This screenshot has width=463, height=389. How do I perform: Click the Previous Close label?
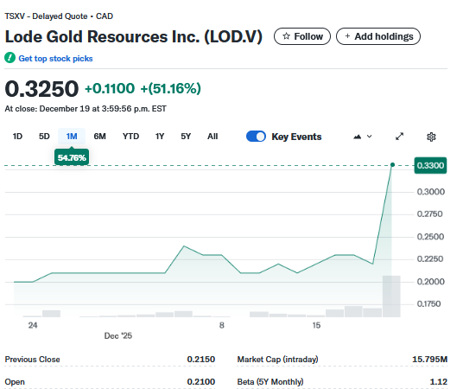pyautogui.click(x=33, y=360)
